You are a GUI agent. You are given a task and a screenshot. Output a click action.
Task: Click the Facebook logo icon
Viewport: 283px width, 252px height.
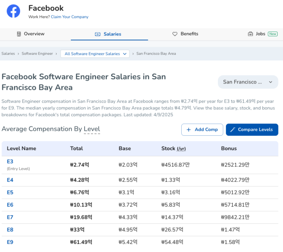(13, 11)
